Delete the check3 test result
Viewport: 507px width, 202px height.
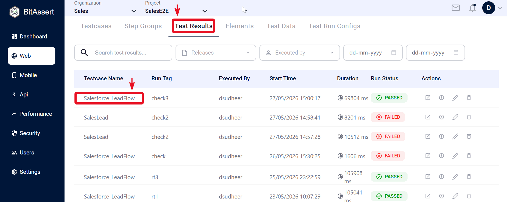pos(469,98)
